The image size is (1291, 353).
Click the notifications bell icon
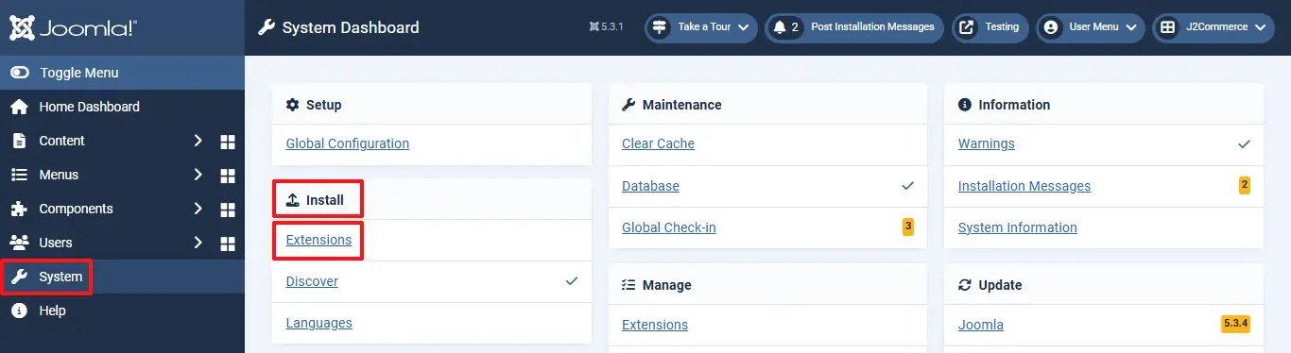pyautogui.click(x=780, y=27)
